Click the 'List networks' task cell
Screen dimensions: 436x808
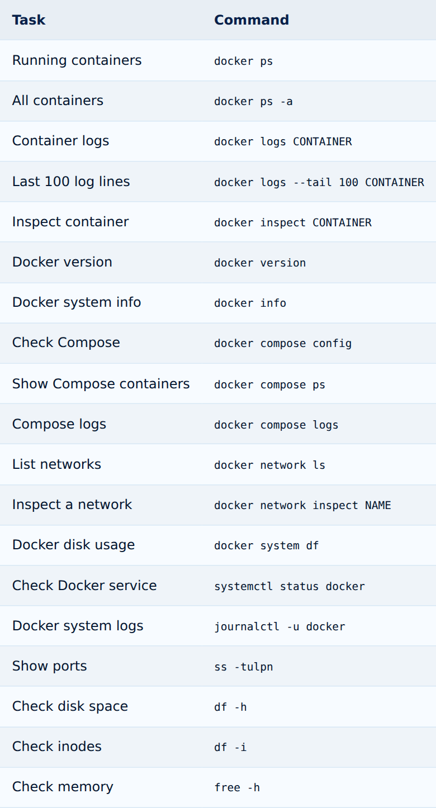tap(56, 464)
